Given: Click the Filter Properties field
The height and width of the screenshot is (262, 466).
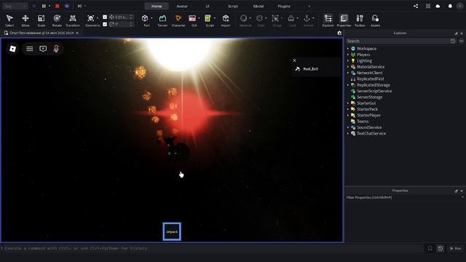Looking at the screenshot, I should coord(403,197).
